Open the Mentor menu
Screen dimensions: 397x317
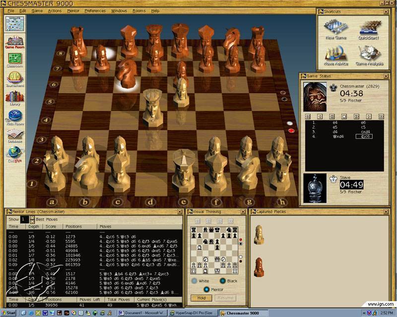tap(73, 11)
